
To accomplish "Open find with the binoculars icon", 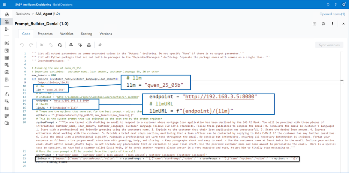I will coord(71,45).
